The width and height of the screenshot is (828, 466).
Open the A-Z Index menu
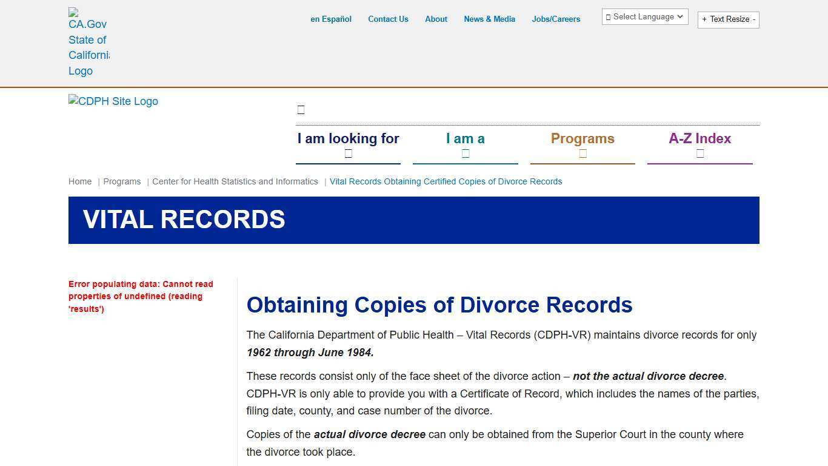tap(699, 138)
